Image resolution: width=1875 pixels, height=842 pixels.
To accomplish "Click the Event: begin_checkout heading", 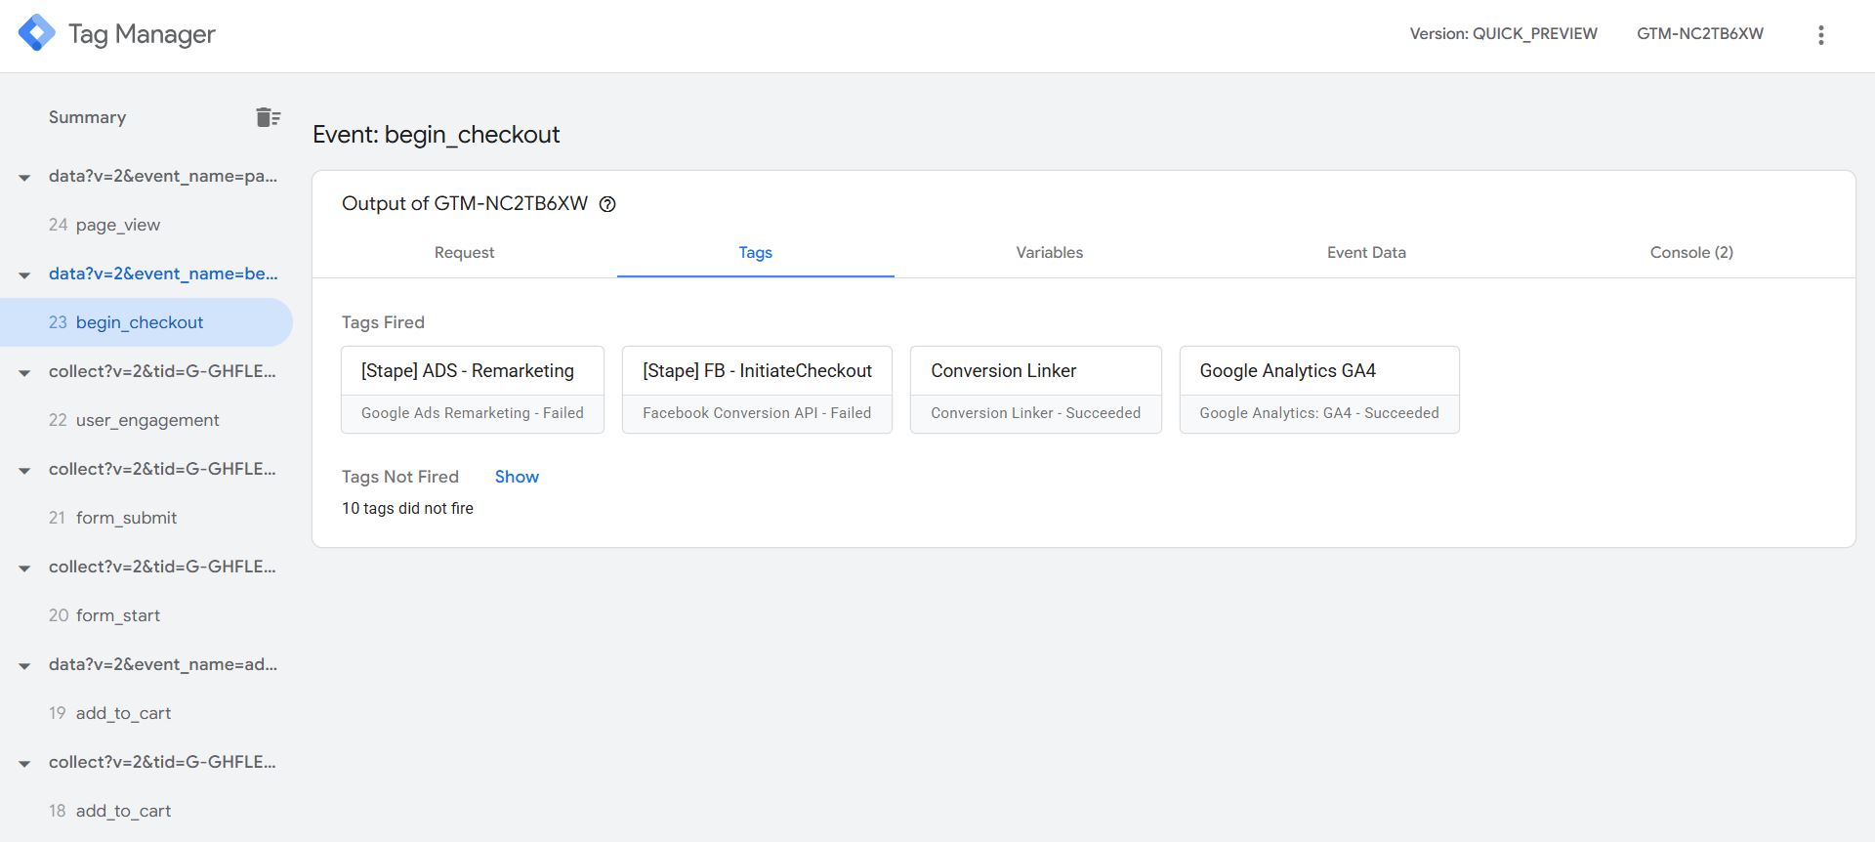I will [x=436, y=135].
